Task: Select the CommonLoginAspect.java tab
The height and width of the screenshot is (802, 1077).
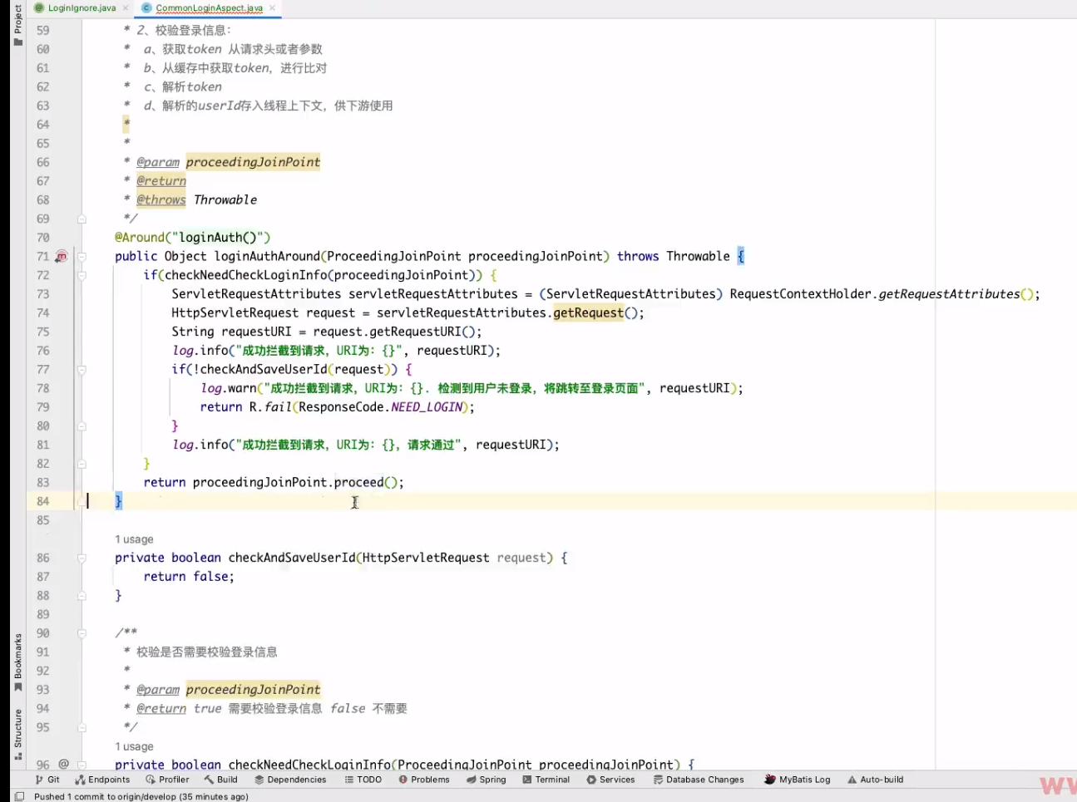Action: [x=209, y=8]
